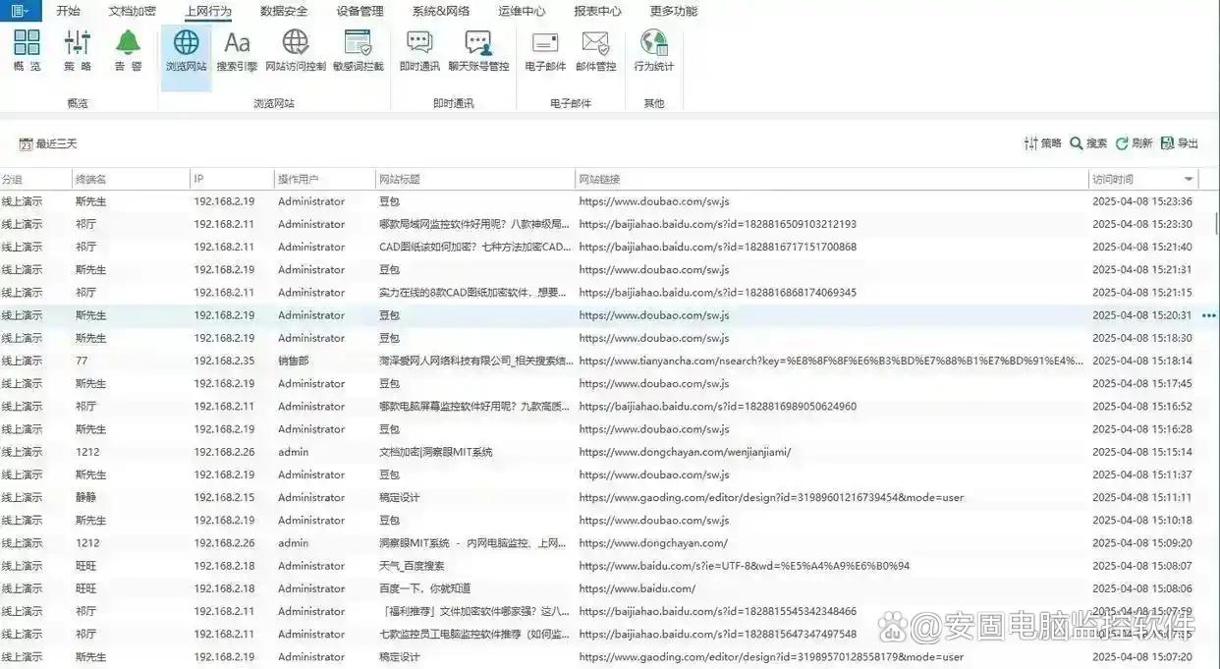
Task: Open the application menu button at top-left
Action: [20, 11]
